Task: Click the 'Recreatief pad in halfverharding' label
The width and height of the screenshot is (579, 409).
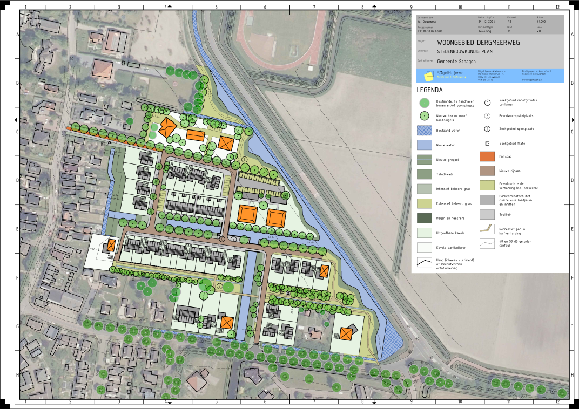Action: tap(512, 231)
